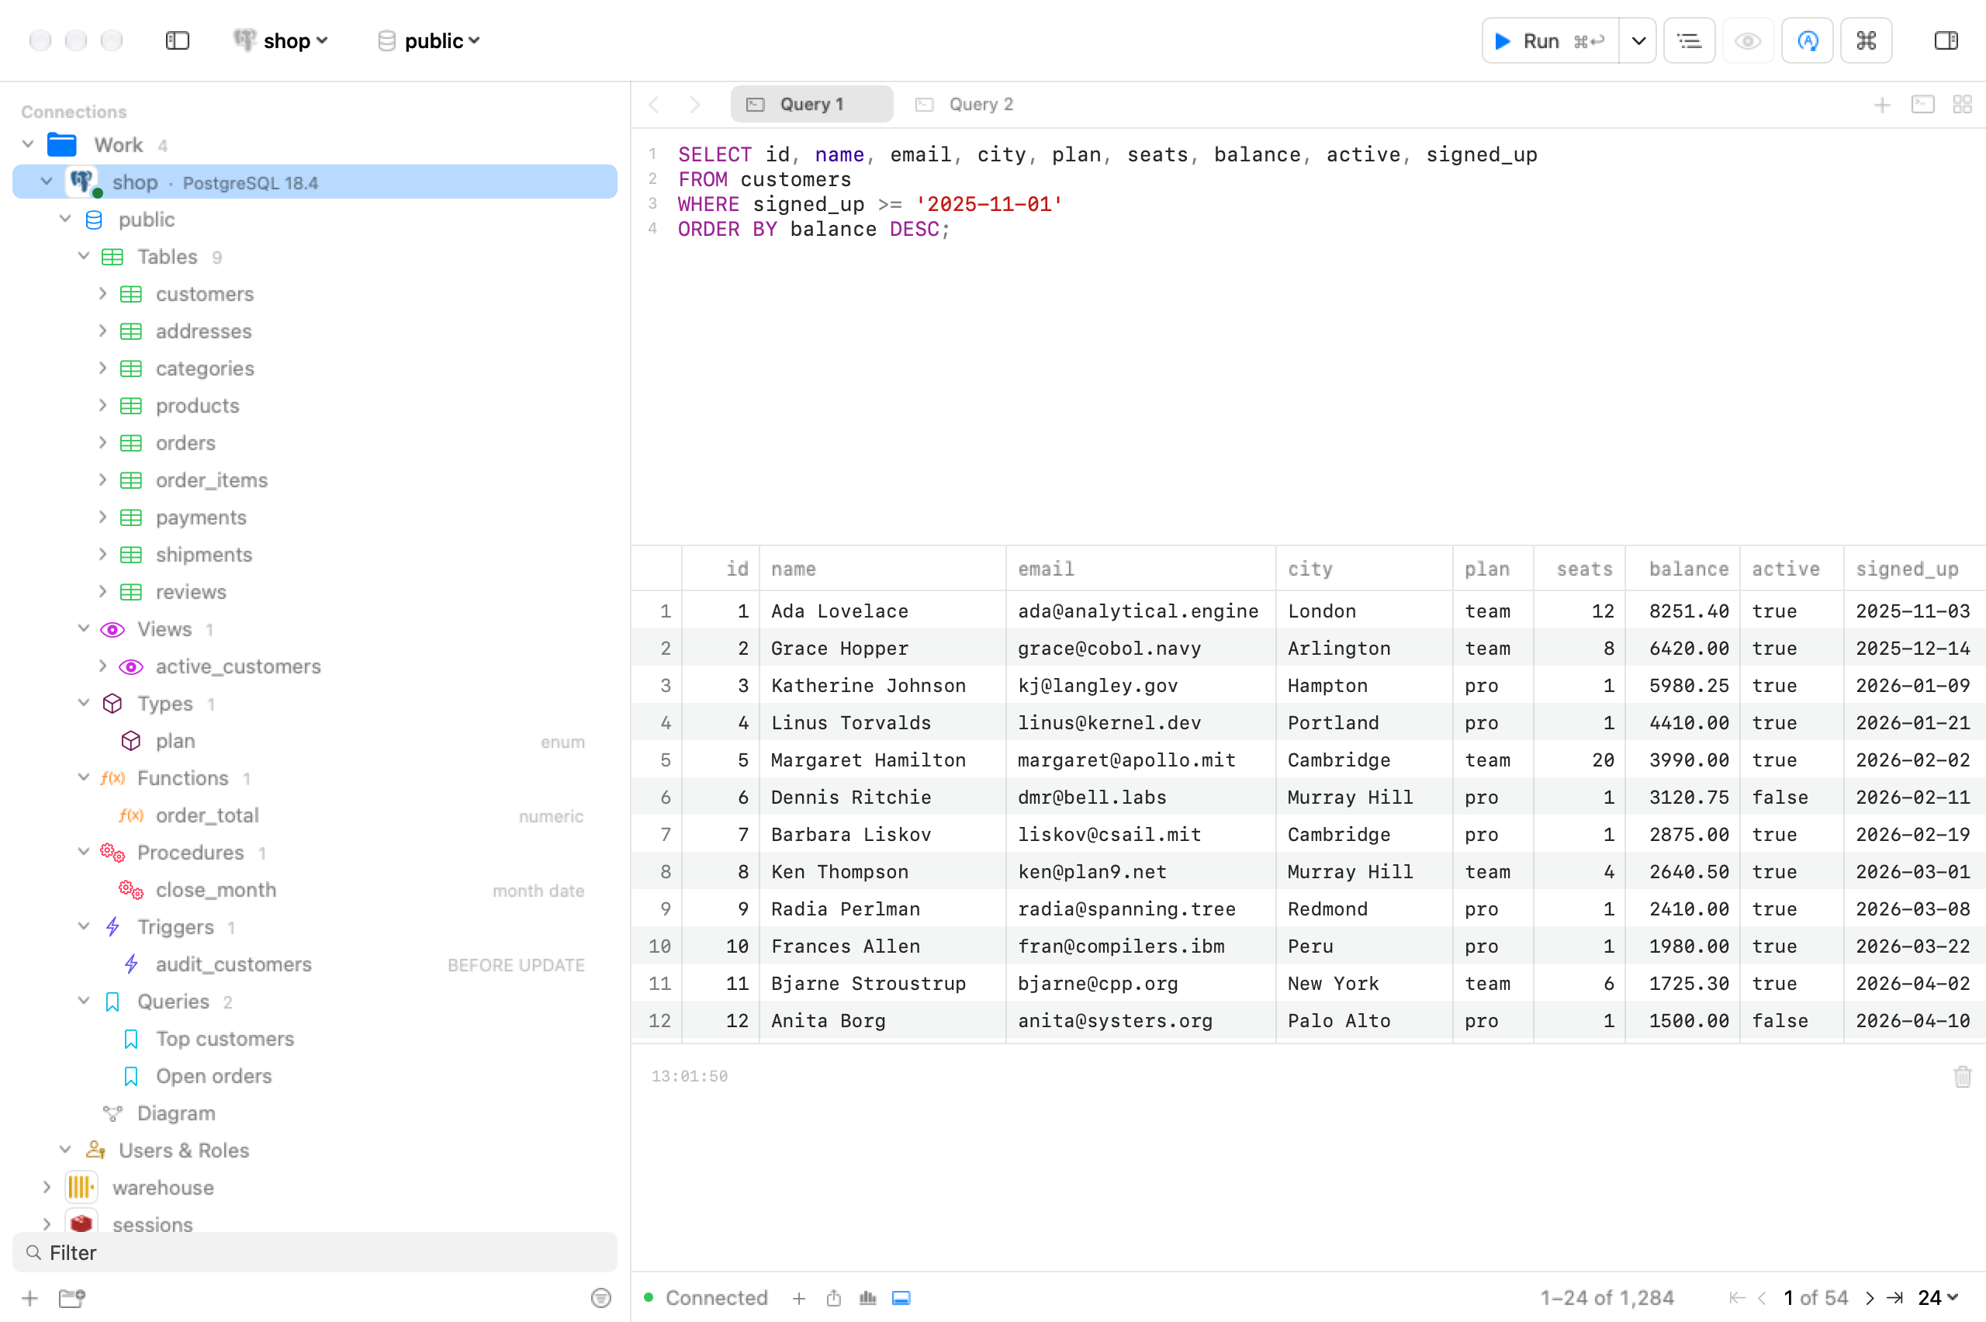
Task: Collapse the Tables group
Action: coord(84,256)
